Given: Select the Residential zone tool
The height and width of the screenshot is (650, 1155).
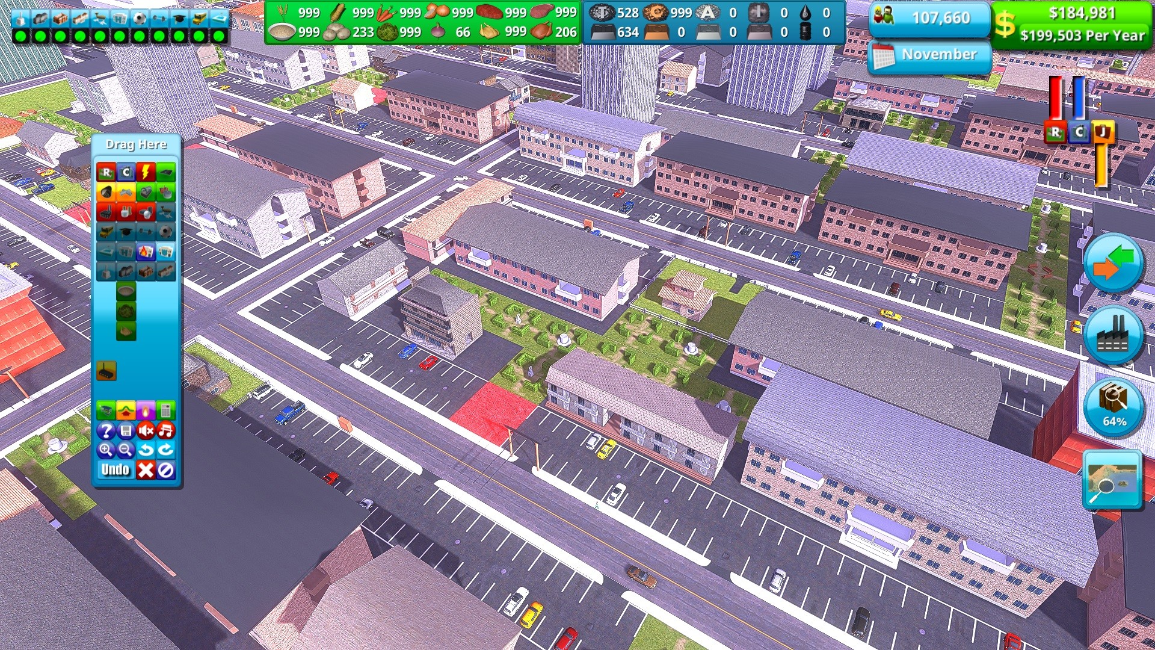Looking at the screenshot, I should [106, 173].
